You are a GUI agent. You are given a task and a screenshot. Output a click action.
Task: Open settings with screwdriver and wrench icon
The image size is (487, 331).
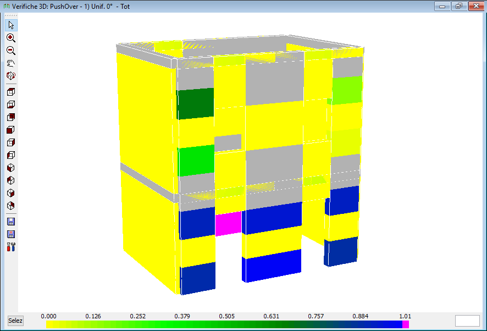pos(11,247)
